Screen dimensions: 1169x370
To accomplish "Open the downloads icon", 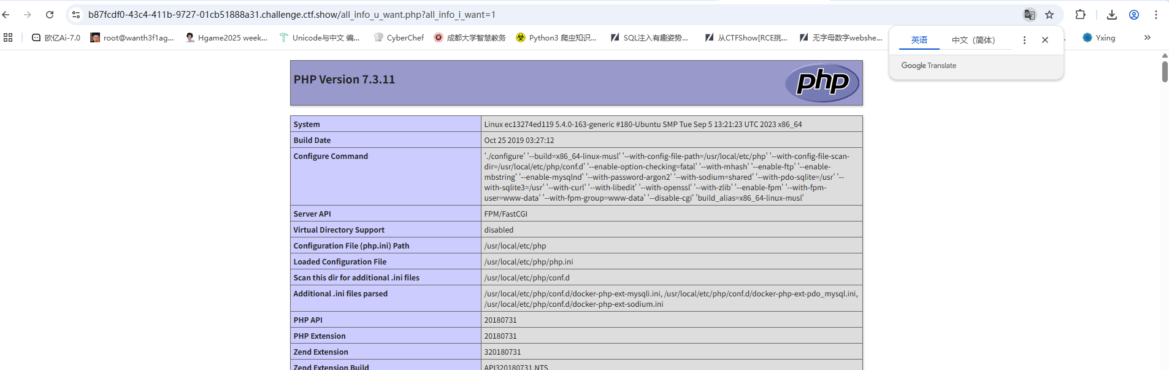I will point(1111,15).
